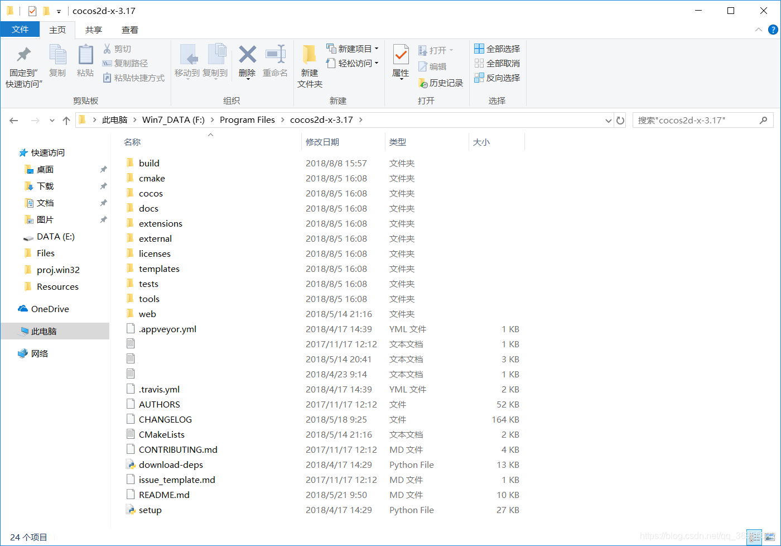The image size is (781, 546).
Task: Open the File (文件) tab
Action: click(20, 30)
